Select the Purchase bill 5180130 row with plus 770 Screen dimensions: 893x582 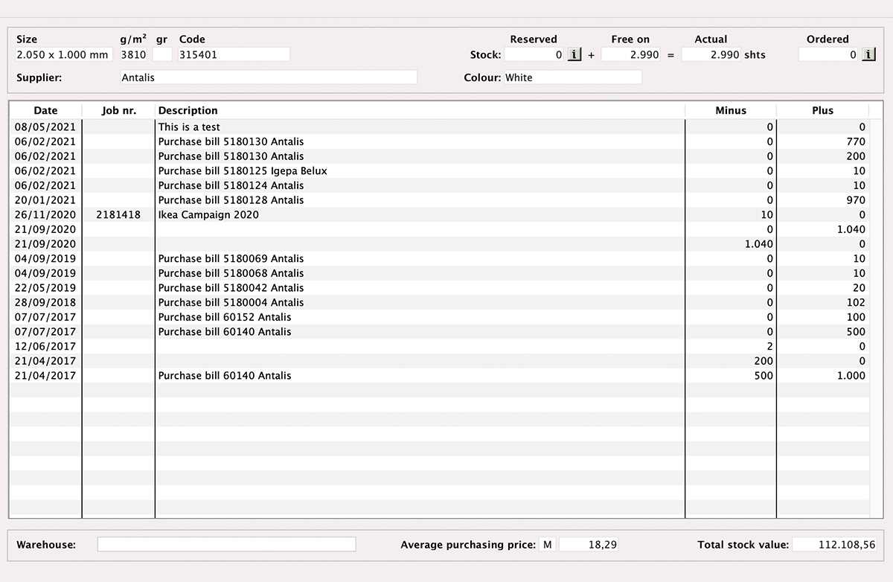click(x=439, y=141)
